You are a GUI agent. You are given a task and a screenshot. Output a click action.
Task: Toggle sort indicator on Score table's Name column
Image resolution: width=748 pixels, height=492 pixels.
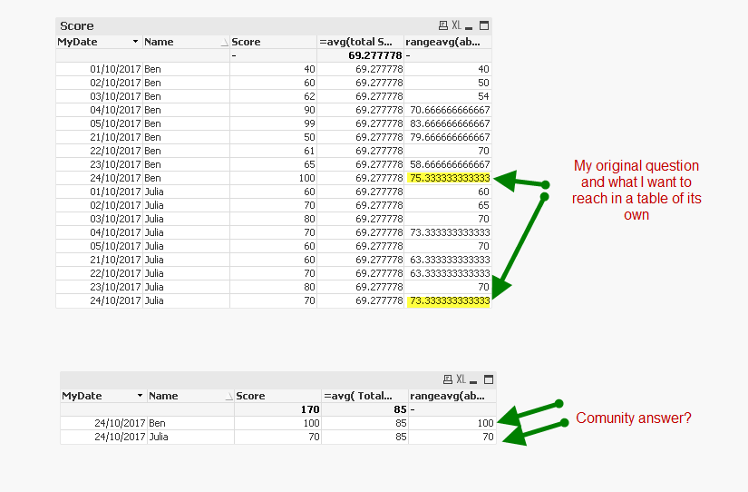[224, 43]
